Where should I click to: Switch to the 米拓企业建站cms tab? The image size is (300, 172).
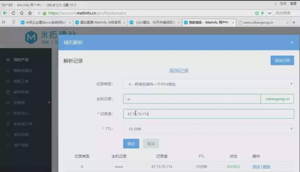click(x=46, y=23)
